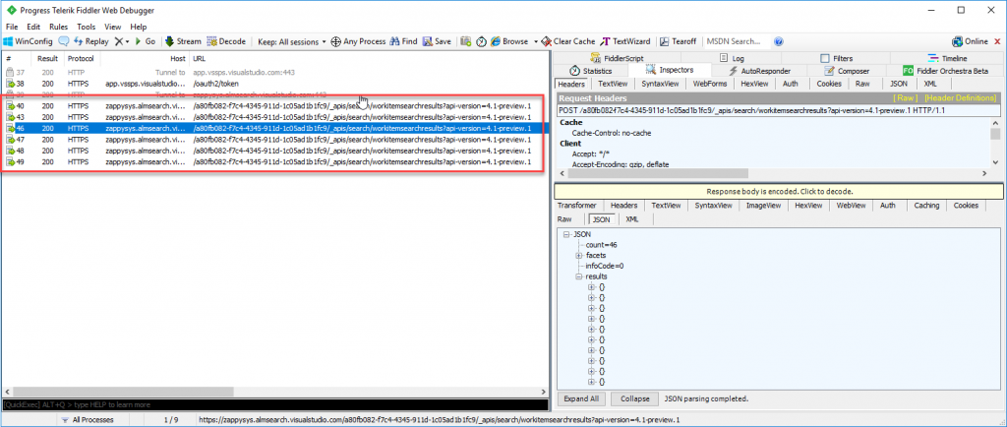Select session row number 49
Screen dimensions: 1007x427
(x=274, y=161)
